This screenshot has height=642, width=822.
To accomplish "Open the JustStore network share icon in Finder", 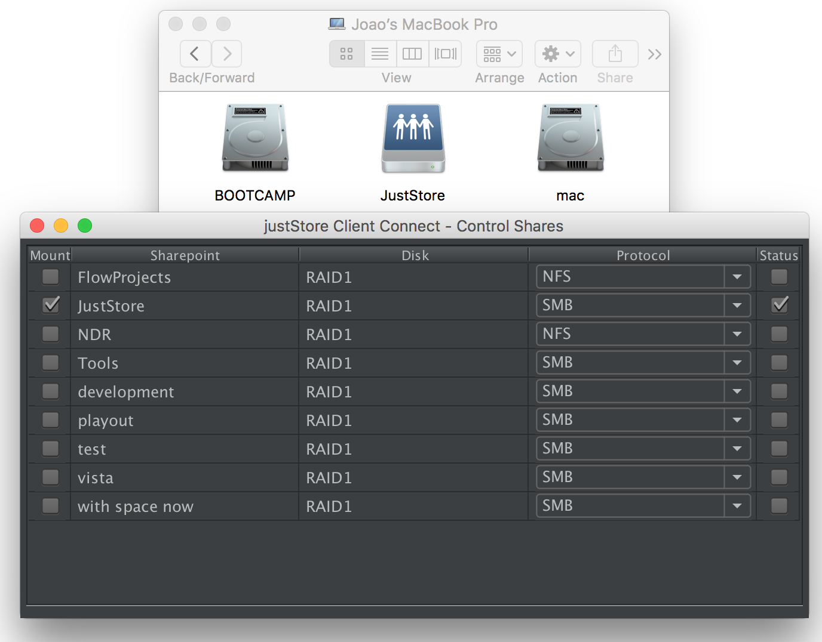I will click(413, 138).
